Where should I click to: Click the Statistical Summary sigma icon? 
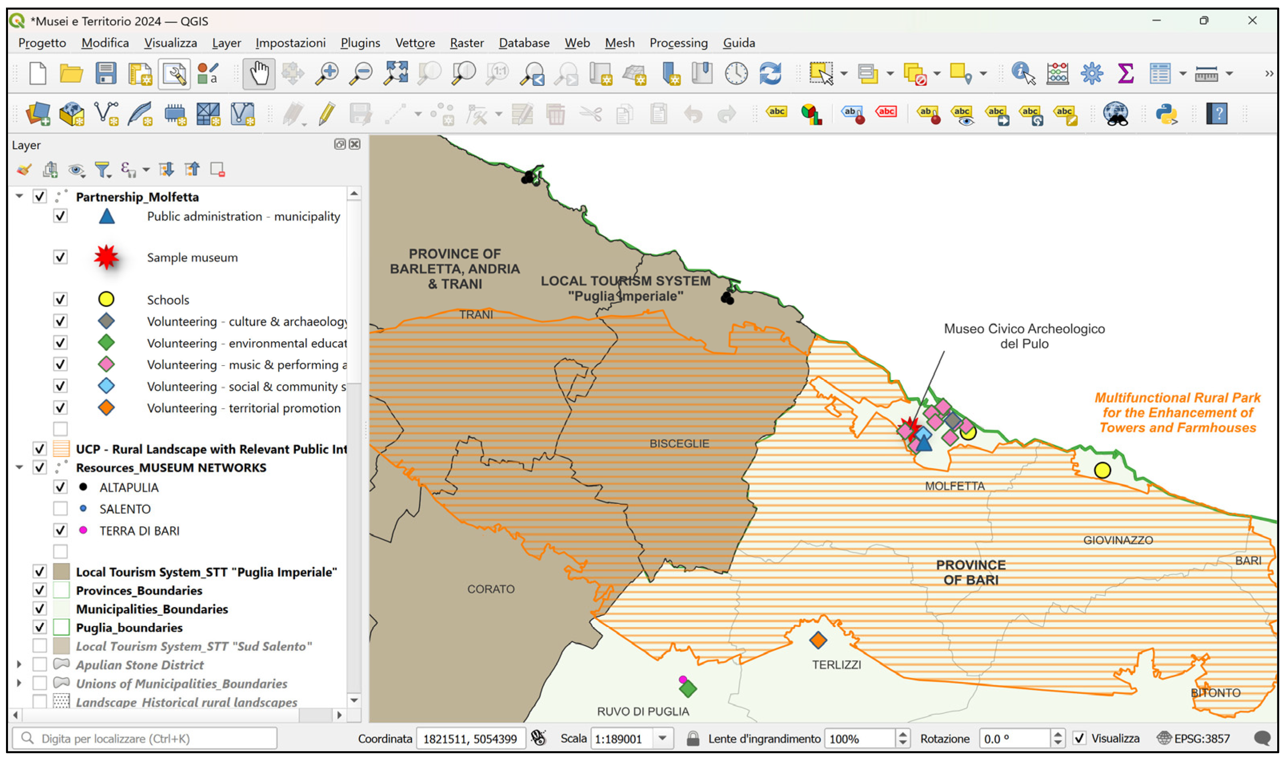point(1125,74)
